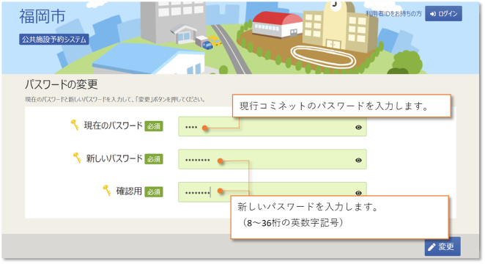Click the 変更 button
485x264 pixels.
[x=443, y=246]
